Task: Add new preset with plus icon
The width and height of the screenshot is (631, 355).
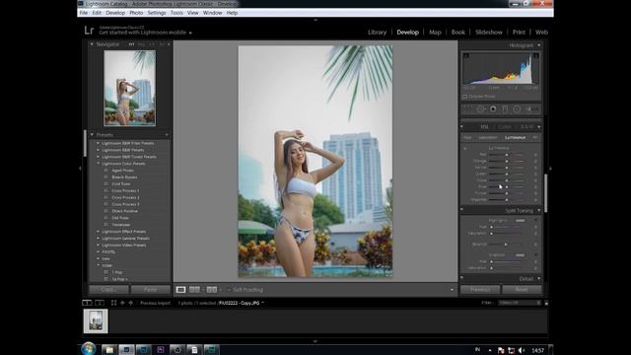Action: 167,135
